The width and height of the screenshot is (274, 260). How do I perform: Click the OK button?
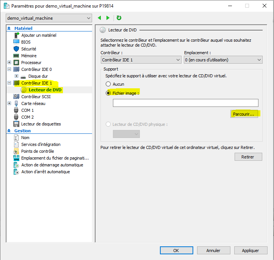click(177, 251)
